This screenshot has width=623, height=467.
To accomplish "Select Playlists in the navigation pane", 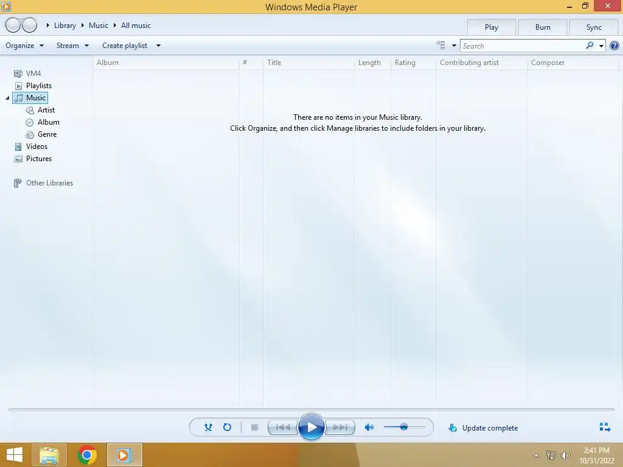I will (38, 86).
